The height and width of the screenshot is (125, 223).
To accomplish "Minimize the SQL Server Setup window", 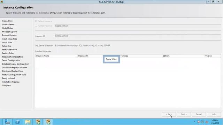I will pos(208,2).
